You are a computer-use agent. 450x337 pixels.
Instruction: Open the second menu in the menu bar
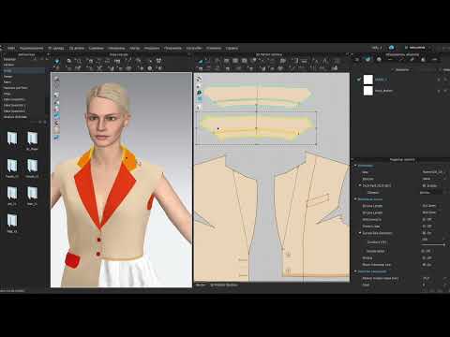click(31, 48)
